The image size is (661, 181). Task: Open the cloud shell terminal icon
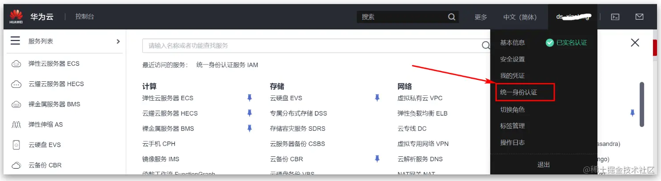(x=615, y=17)
